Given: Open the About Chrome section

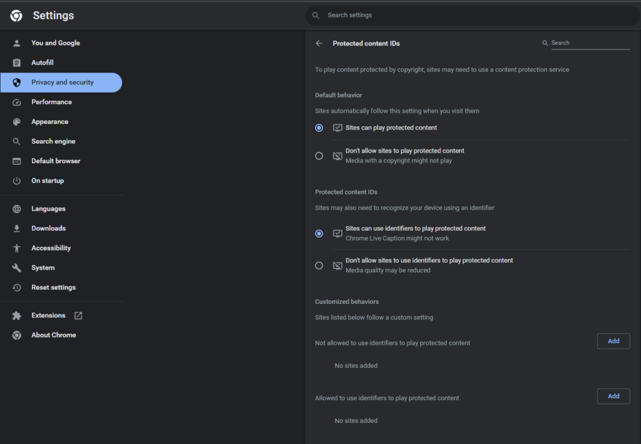Looking at the screenshot, I should (x=53, y=335).
